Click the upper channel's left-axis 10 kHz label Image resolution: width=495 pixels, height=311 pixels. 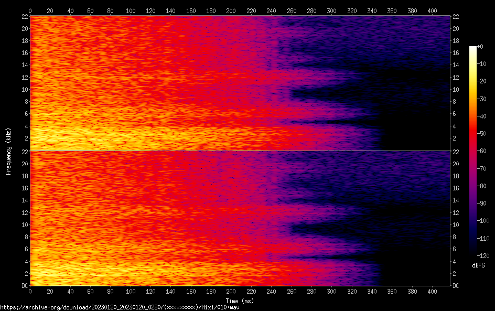click(24, 89)
